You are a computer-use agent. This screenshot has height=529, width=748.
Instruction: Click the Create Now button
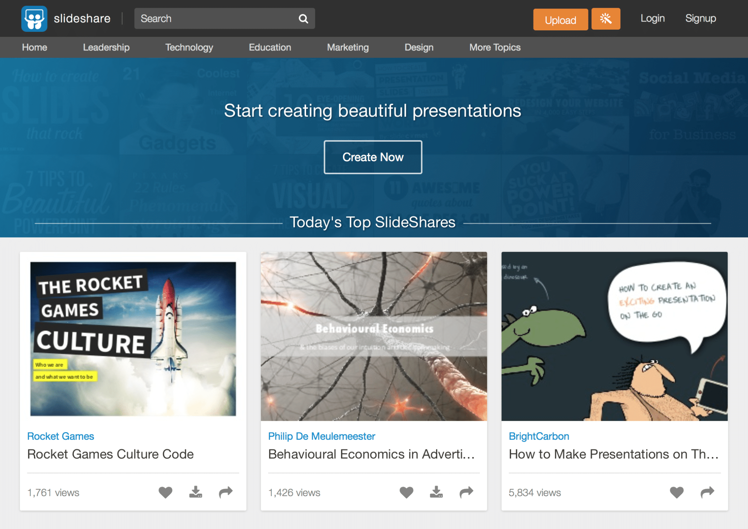click(373, 157)
